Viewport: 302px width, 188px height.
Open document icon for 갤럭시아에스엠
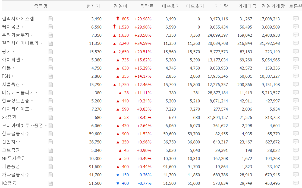click(x=51, y=19)
